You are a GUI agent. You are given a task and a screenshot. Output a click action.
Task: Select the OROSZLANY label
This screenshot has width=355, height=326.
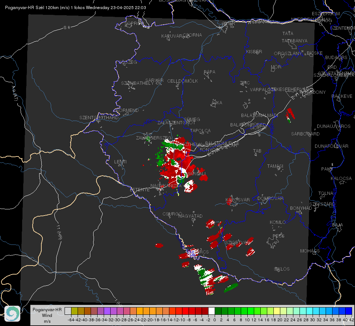(x=288, y=53)
